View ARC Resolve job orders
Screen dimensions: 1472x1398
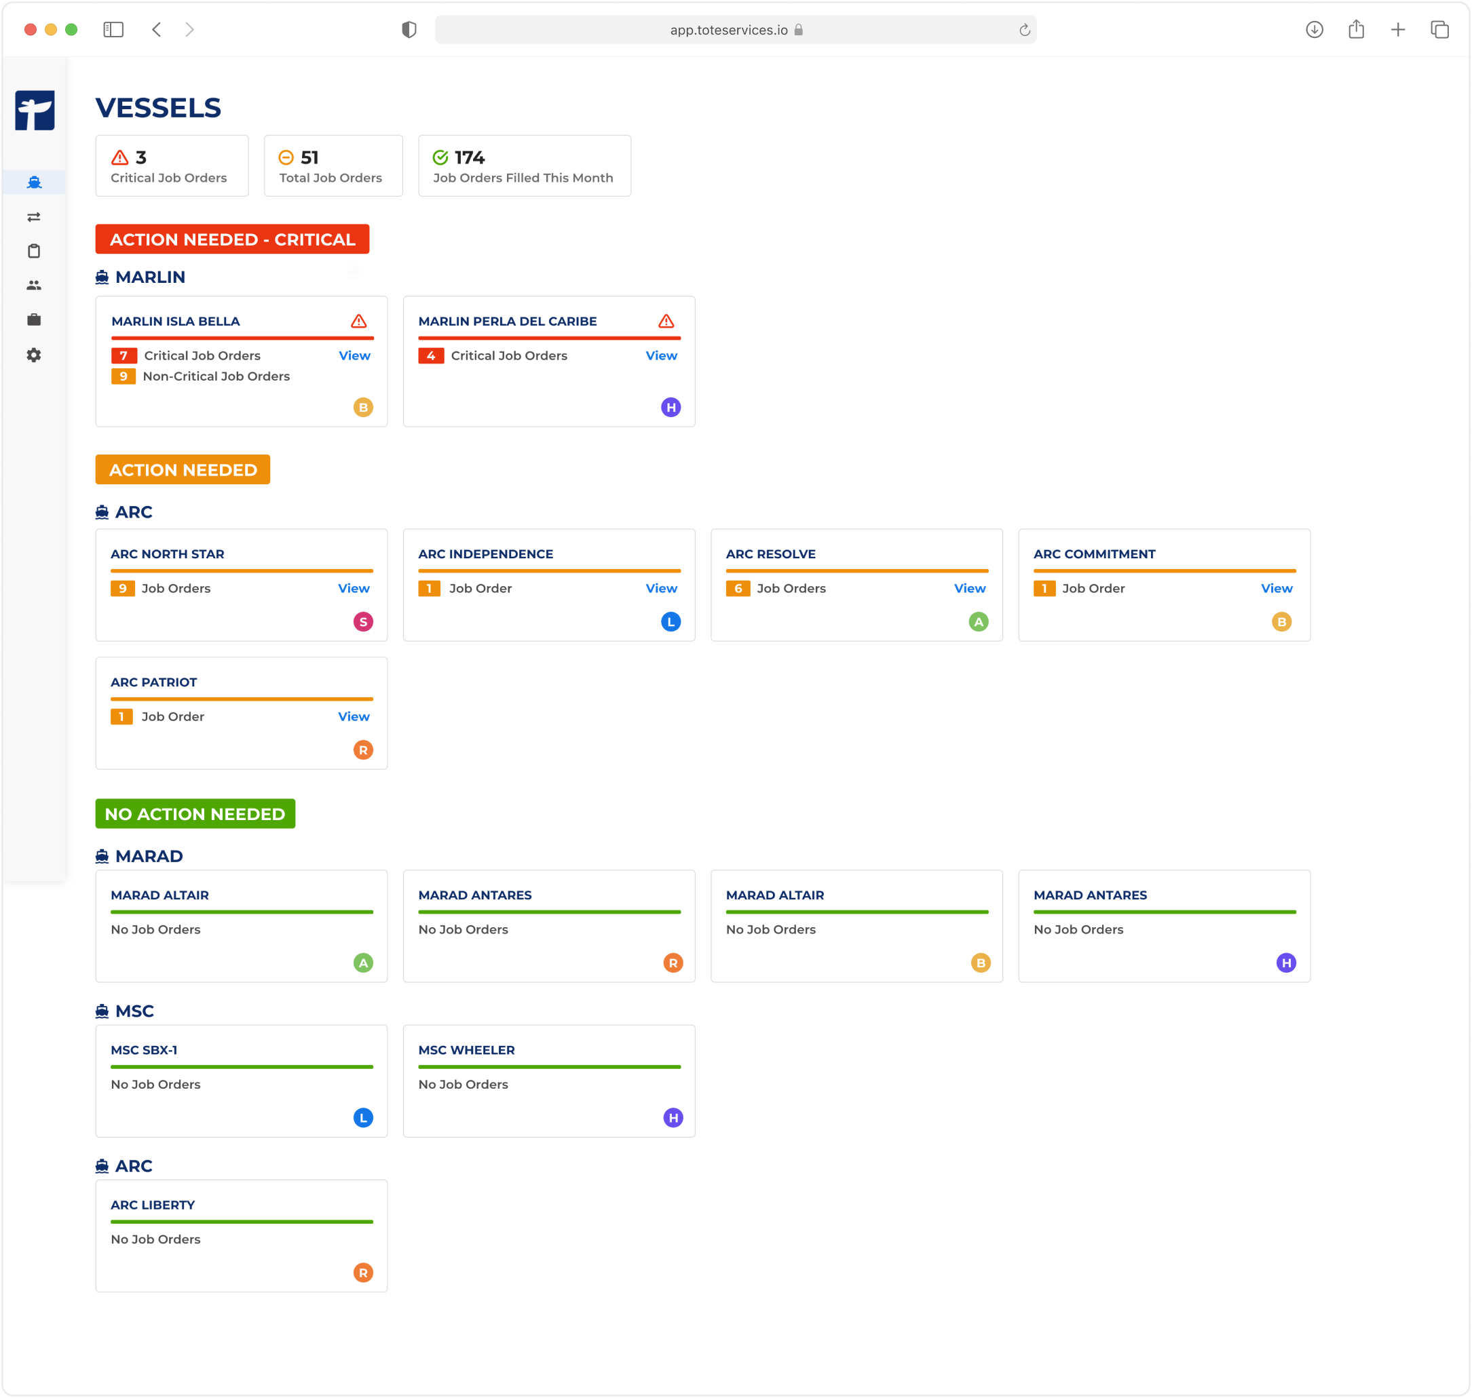(x=969, y=588)
